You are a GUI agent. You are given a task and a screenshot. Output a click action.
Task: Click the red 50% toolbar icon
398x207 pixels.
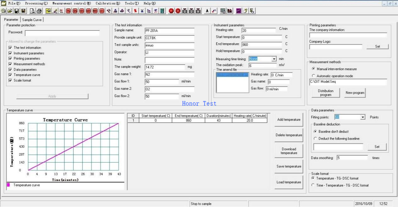point(88,11)
